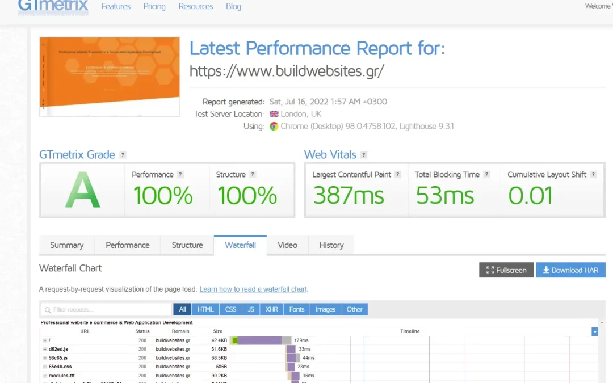The height and width of the screenshot is (383, 613).
Task: Open Cumulative Layout Shift help icon
Action: click(593, 175)
